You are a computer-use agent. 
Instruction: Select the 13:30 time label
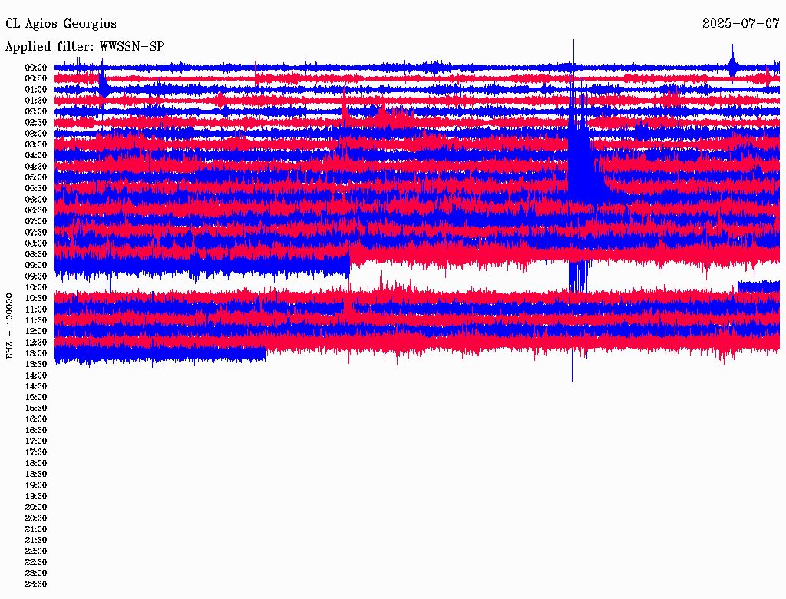[36, 364]
